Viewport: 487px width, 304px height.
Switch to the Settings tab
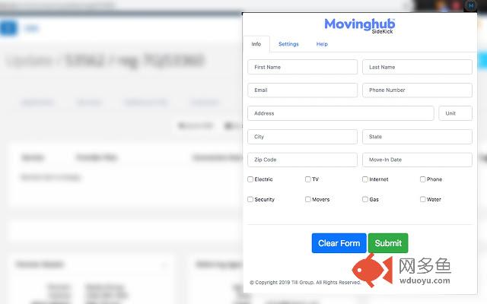click(x=288, y=44)
